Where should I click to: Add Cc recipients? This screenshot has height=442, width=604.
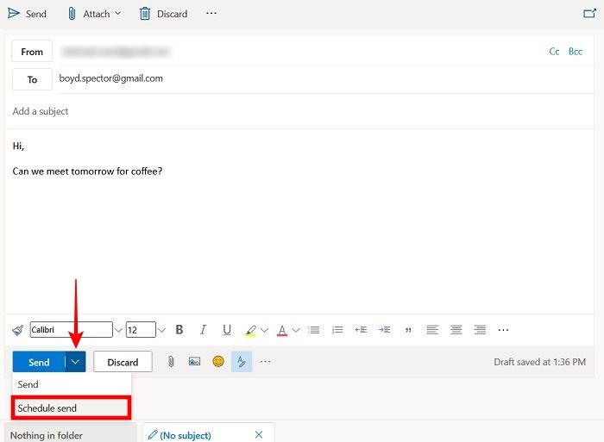click(554, 52)
